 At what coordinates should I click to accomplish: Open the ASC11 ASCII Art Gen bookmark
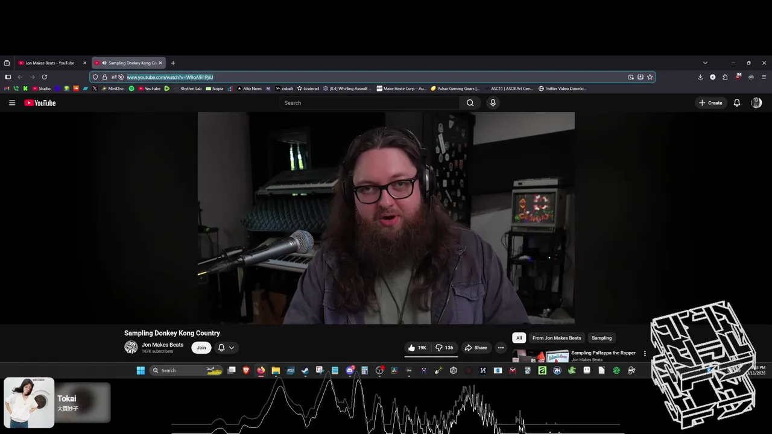point(508,89)
